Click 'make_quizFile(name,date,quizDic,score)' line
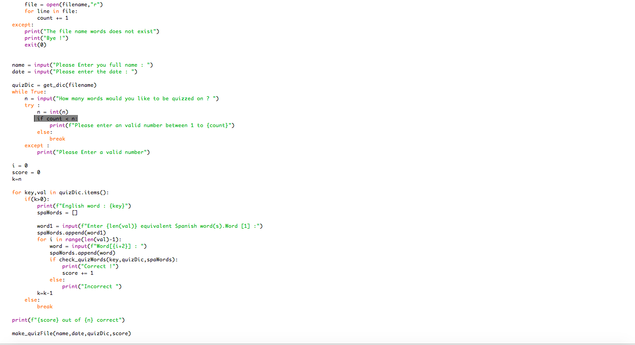 point(72,333)
